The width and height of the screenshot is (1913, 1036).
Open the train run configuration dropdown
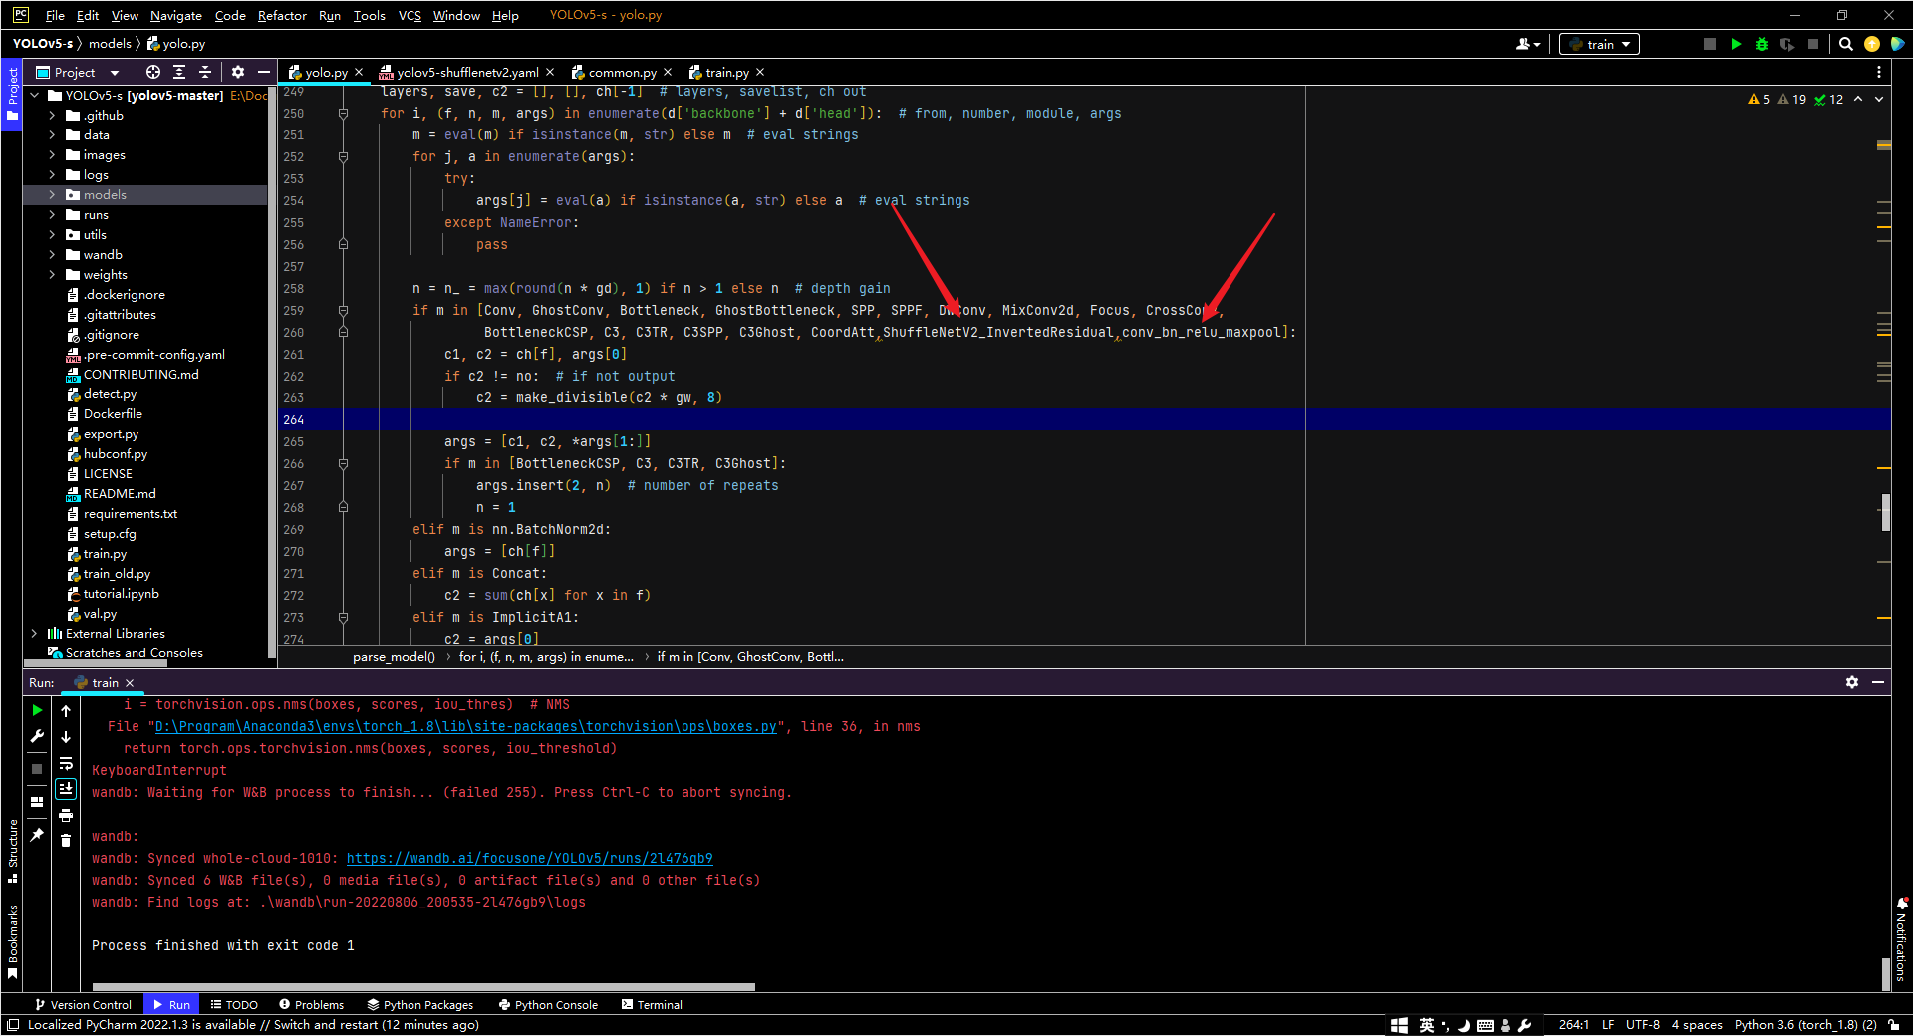point(1600,44)
